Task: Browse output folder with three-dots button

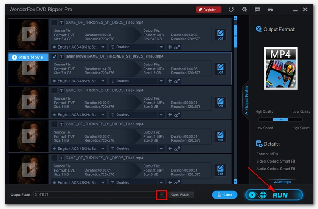Action: tap(163, 194)
